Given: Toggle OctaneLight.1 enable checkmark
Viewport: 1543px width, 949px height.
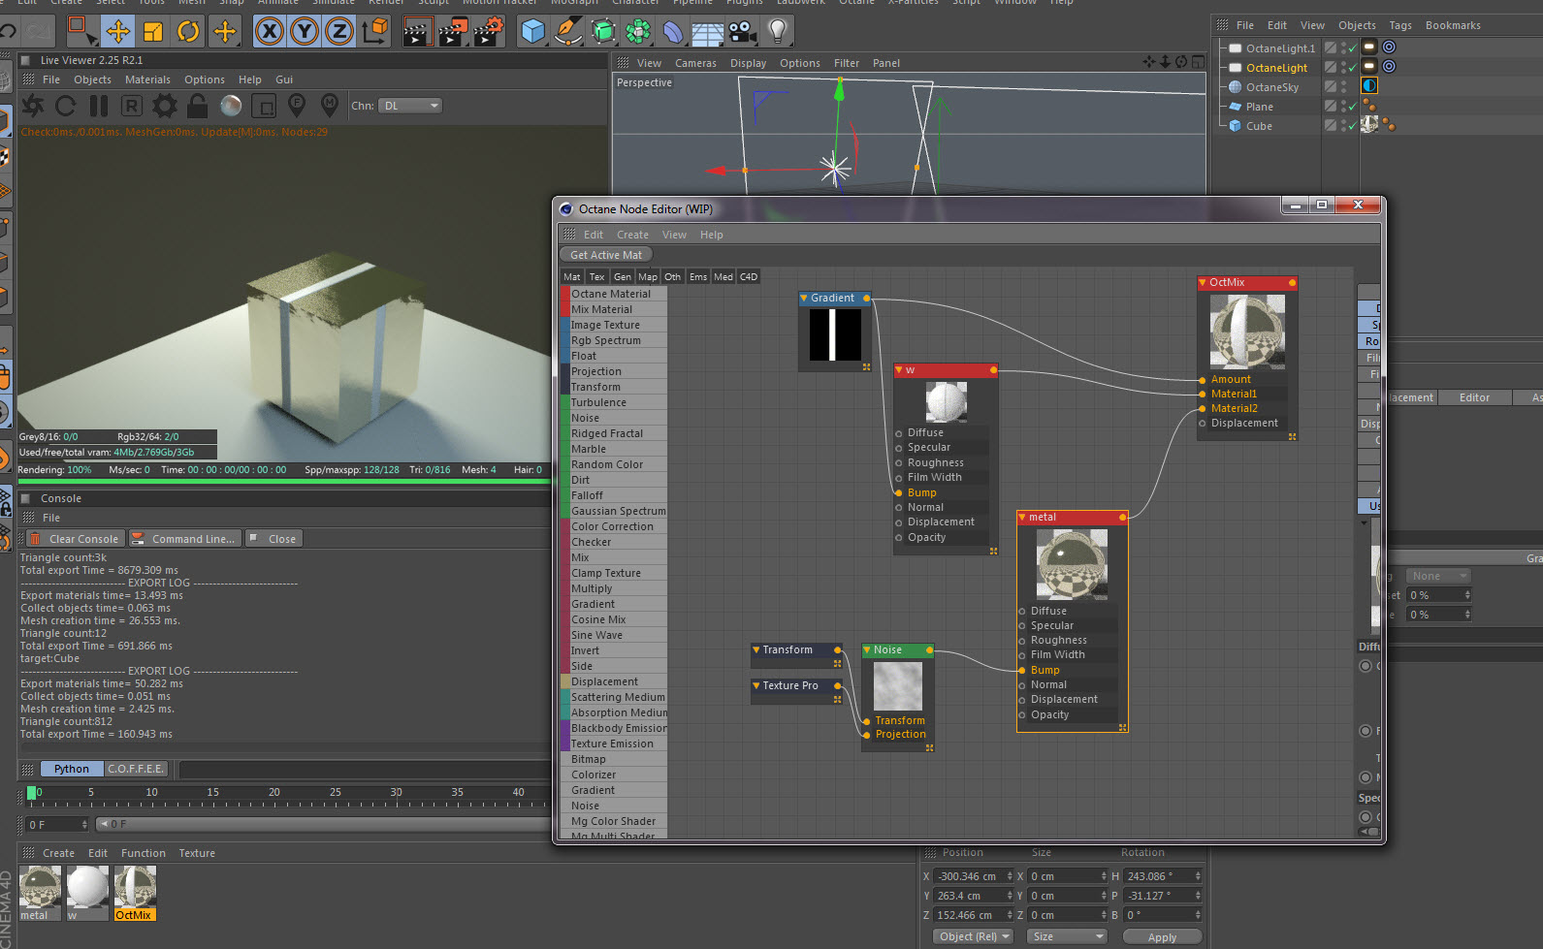Looking at the screenshot, I should tap(1353, 48).
